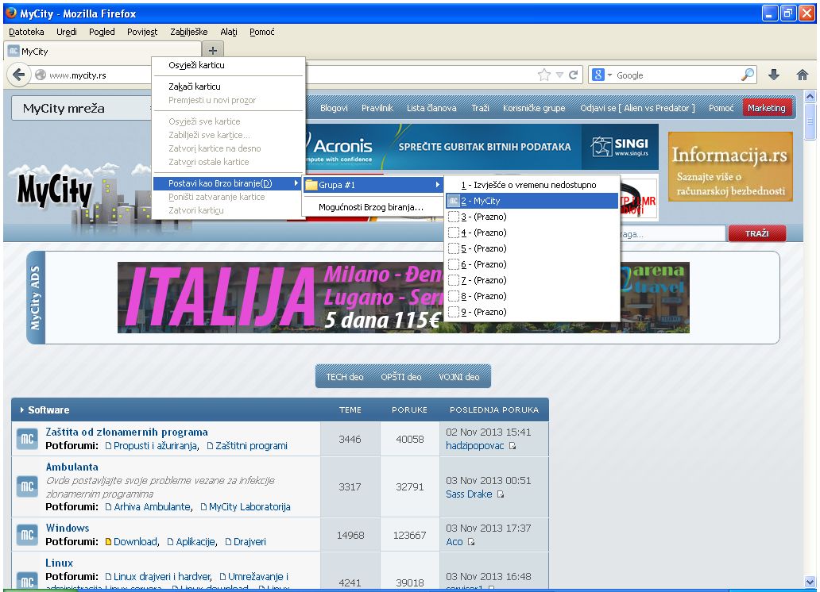Bookmark this page with the star icon
Viewport: 820px width, 592px height.
pyautogui.click(x=544, y=75)
